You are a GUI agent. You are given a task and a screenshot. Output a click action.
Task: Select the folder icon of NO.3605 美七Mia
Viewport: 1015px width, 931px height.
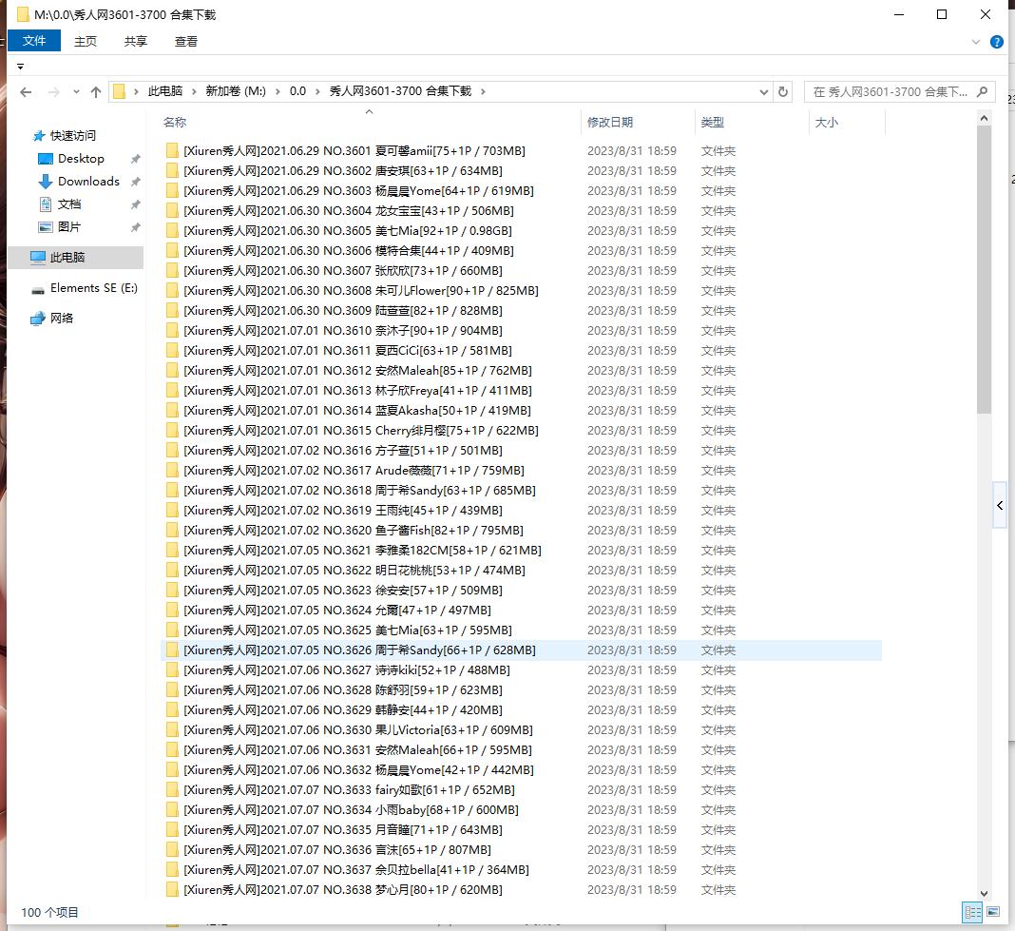(x=172, y=231)
